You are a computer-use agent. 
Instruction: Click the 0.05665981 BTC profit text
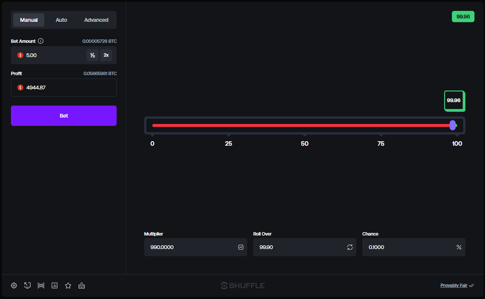pyautogui.click(x=100, y=73)
